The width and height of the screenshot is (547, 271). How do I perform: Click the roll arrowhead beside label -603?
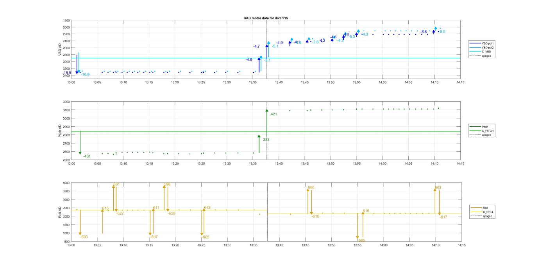[80, 233]
